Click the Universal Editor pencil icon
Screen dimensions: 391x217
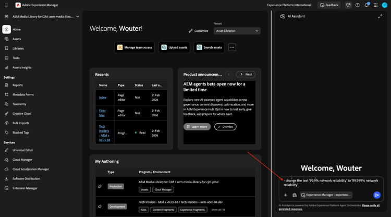(6, 150)
